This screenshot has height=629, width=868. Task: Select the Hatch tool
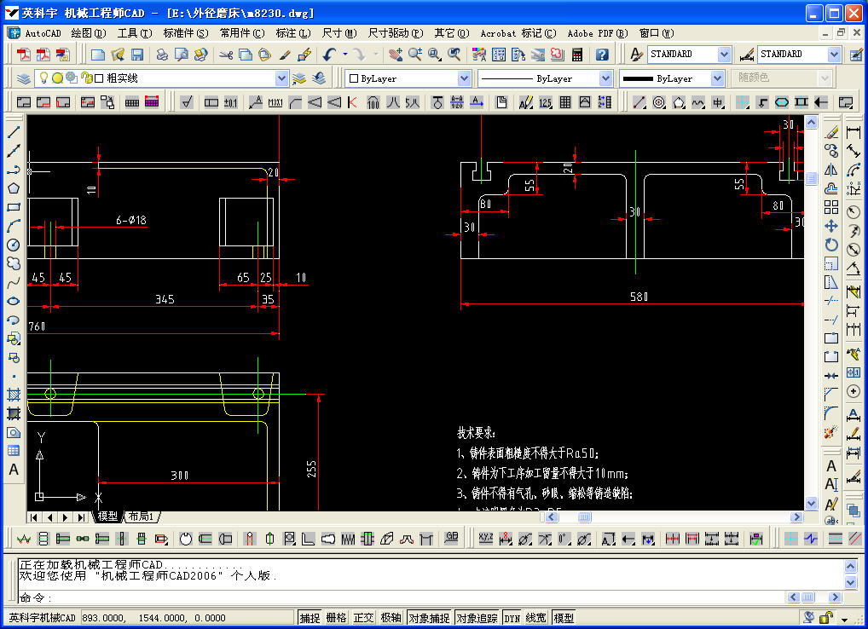pyautogui.click(x=14, y=395)
